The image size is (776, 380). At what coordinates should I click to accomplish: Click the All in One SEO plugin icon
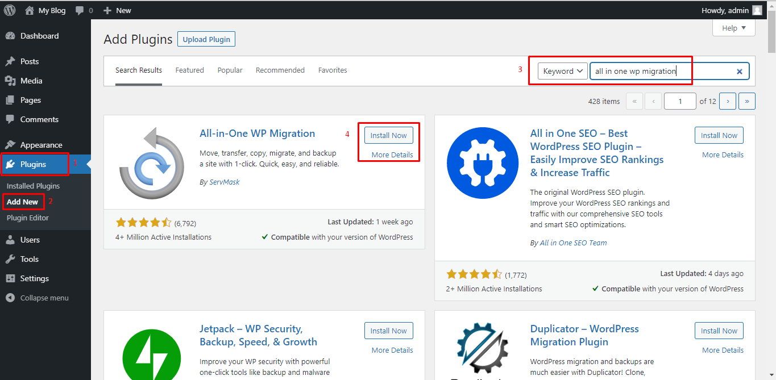483,164
